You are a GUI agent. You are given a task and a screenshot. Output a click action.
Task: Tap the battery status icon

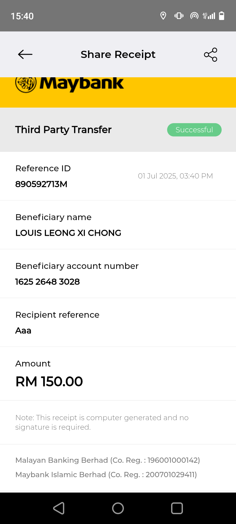(x=222, y=16)
